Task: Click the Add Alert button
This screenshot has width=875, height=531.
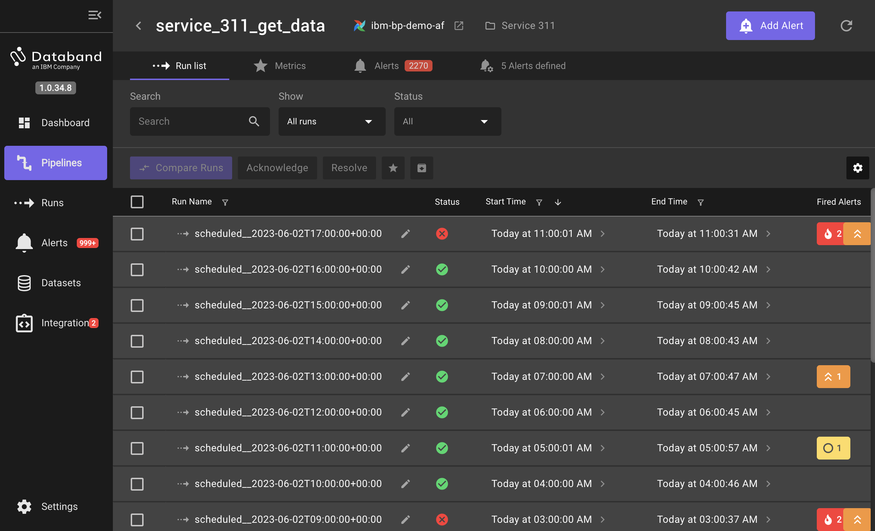Action: (x=770, y=26)
